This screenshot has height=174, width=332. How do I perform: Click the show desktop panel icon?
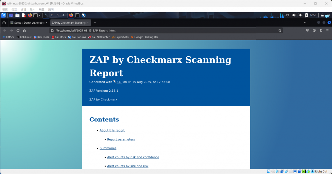[11, 15]
